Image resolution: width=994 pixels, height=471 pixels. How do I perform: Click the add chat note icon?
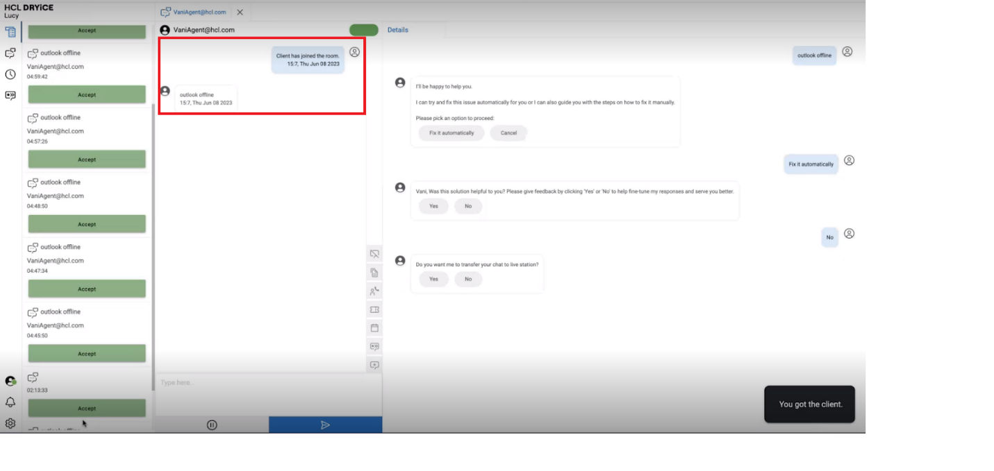(x=374, y=365)
